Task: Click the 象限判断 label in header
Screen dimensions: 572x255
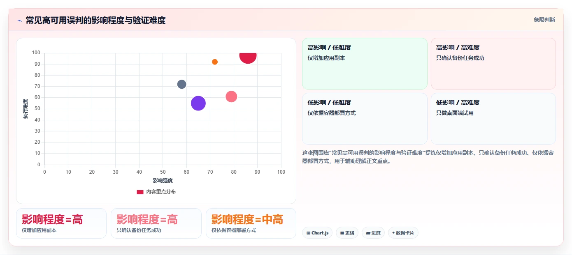Action: coord(544,20)
